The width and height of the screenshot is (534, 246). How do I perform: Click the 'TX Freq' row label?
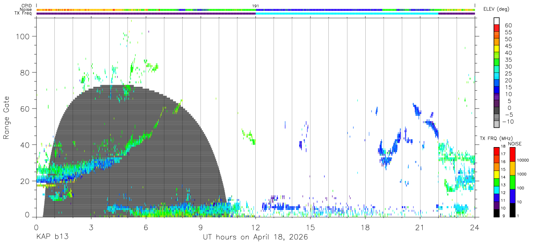(23, 13)
